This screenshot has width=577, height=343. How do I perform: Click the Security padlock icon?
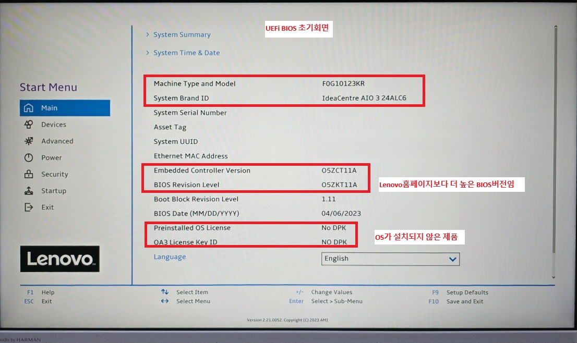point(28,174)
